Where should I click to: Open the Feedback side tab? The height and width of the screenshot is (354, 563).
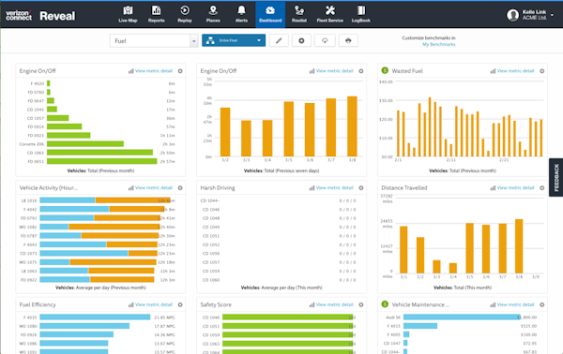(x=555, y=177)
